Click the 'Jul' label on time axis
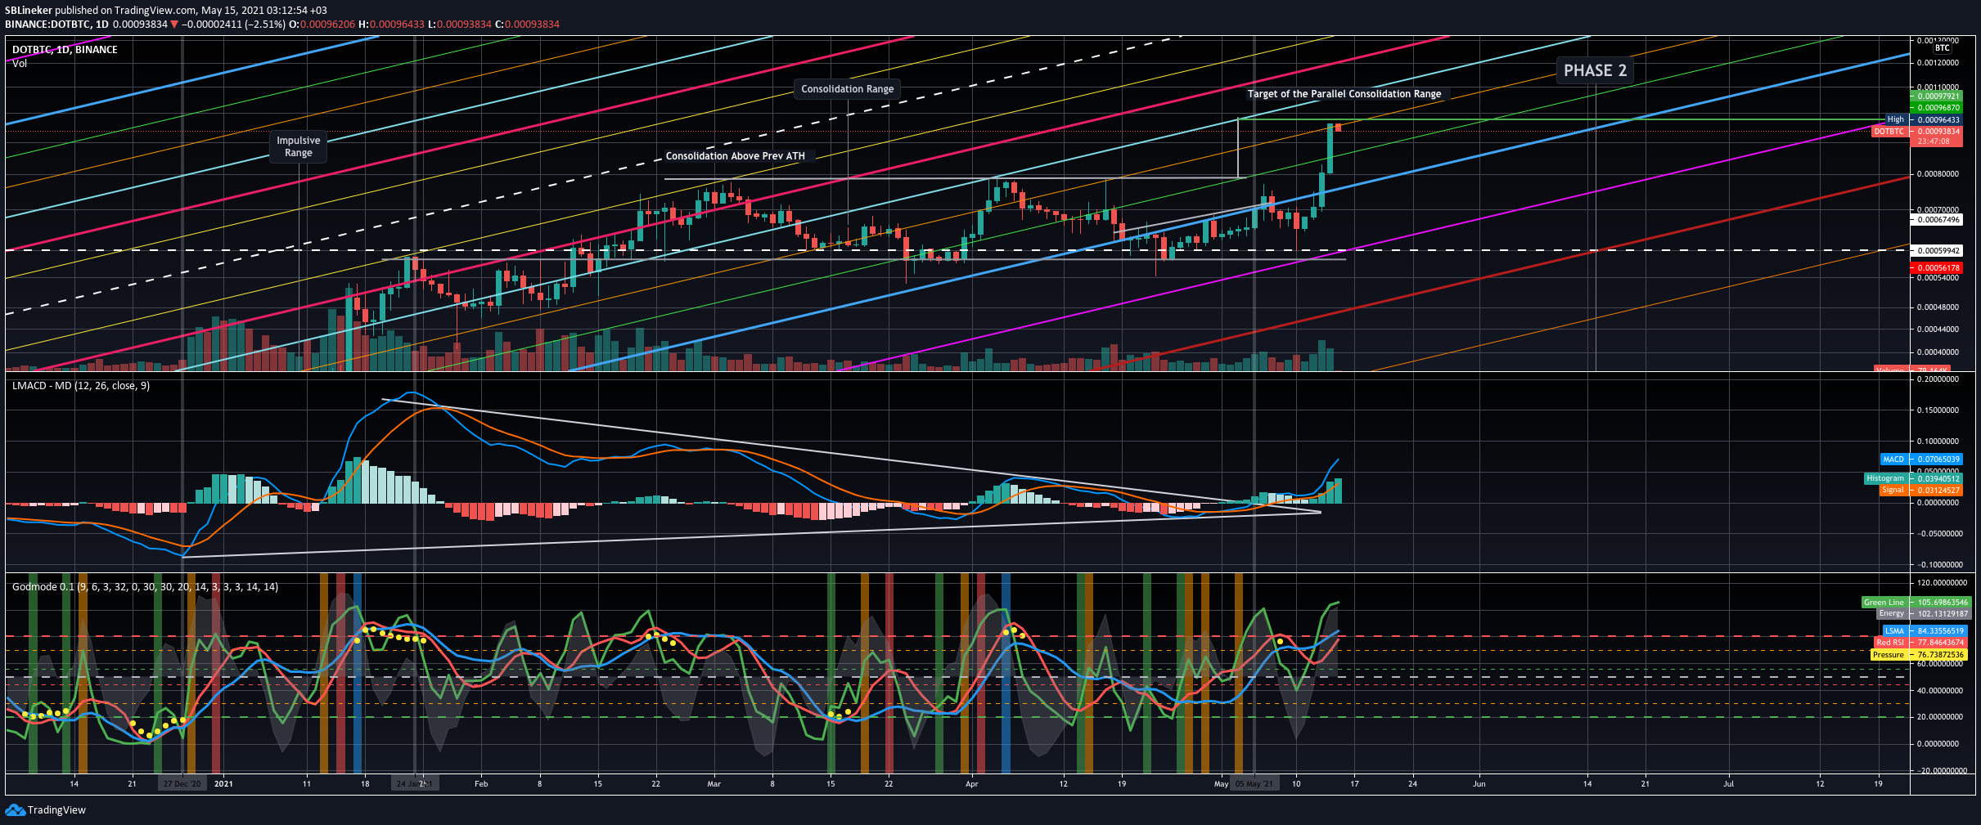This screenshot has height=825, width=1981. (1729, 783)
